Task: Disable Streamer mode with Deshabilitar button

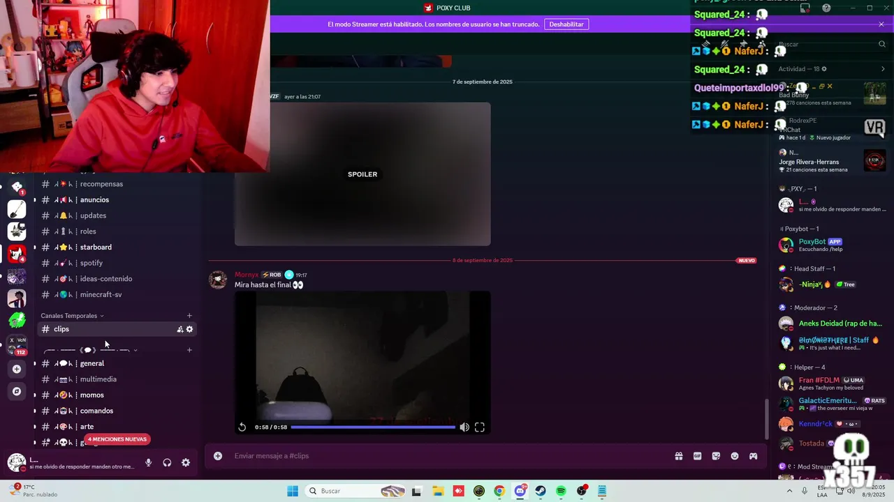Action: 566,24
